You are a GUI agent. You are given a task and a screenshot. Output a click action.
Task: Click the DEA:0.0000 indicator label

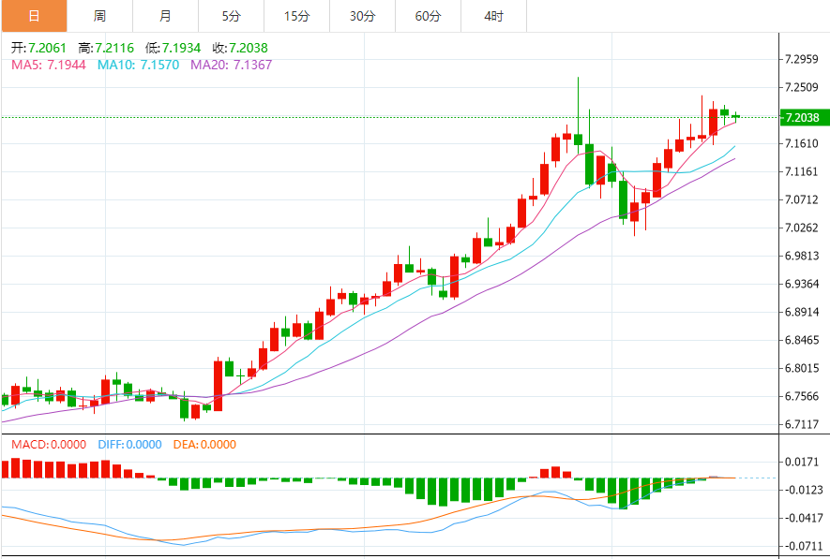(204, 445)
